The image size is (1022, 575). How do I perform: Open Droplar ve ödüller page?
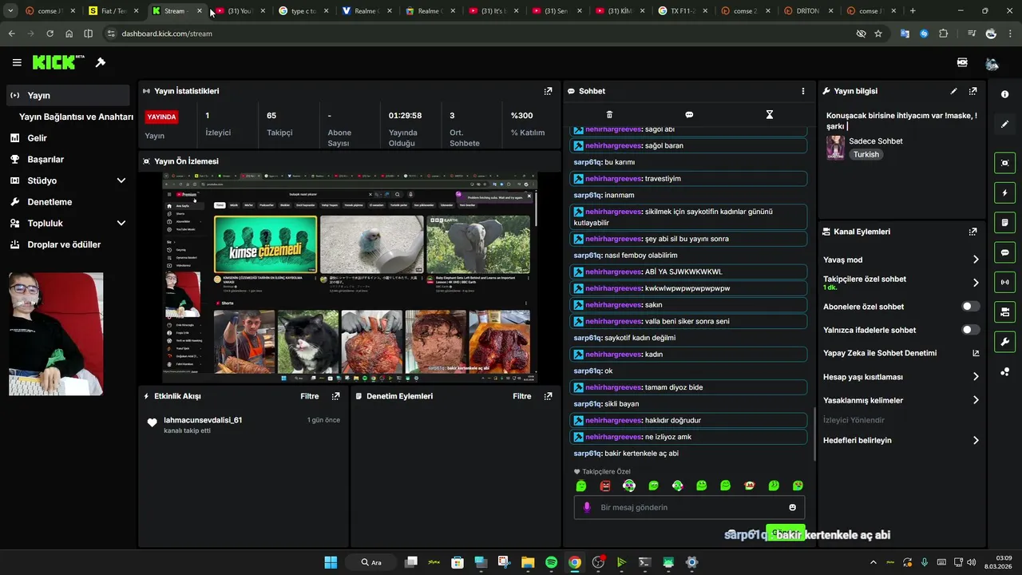click(64, 245)
